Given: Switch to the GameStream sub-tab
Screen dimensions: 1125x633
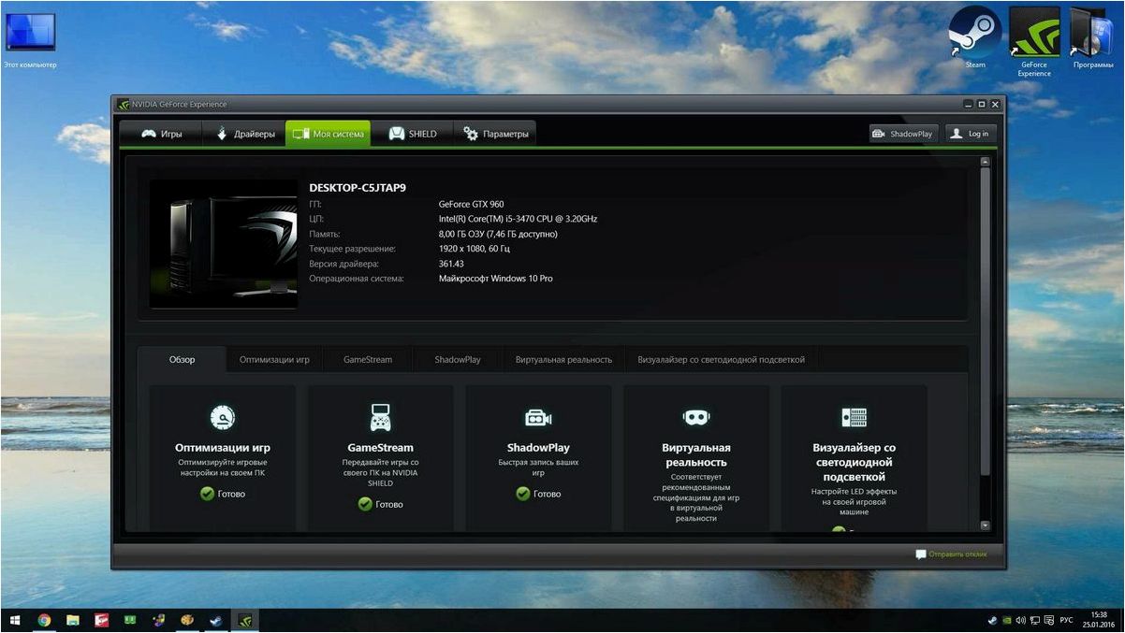Looking at the screenshot, I should [368, 359].
